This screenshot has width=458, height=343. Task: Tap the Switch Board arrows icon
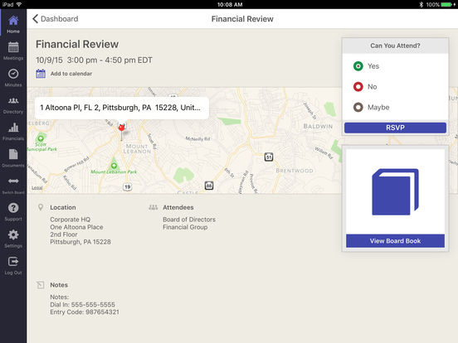coord(13,181)
